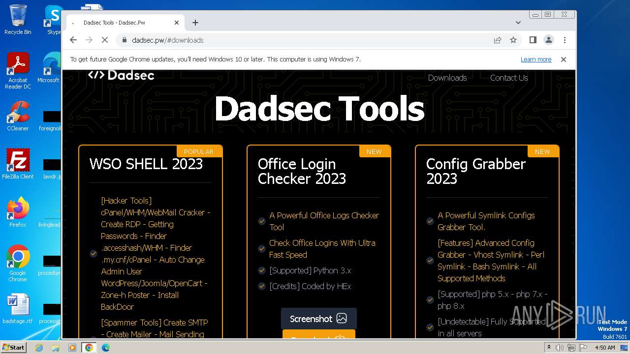Open File Explorer from taskbar
The height and width of the screenshot is (354, 630).
pos(56,348)
